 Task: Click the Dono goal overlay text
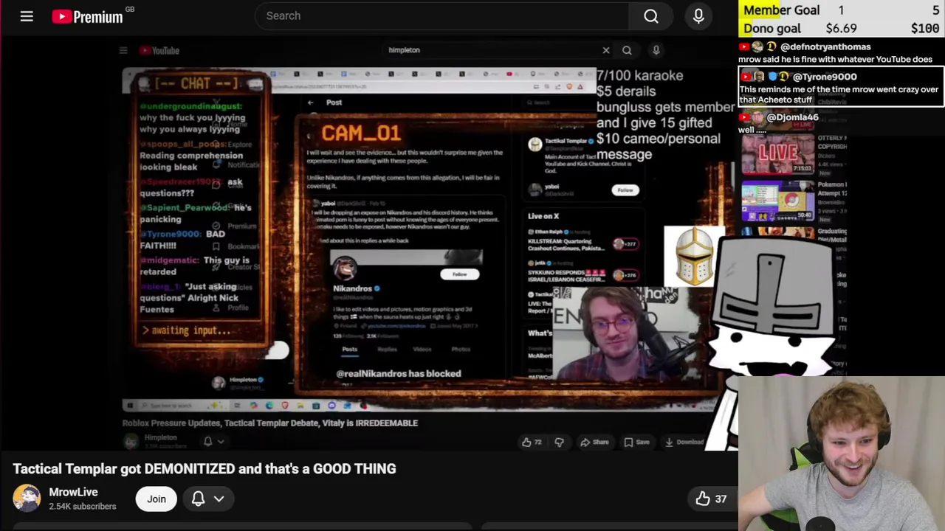[x=772, y=28]
